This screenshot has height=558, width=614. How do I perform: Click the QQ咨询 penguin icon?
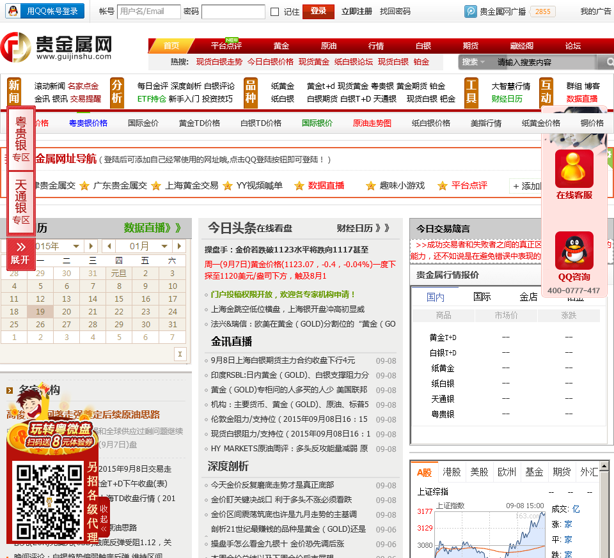coord(574,251)
